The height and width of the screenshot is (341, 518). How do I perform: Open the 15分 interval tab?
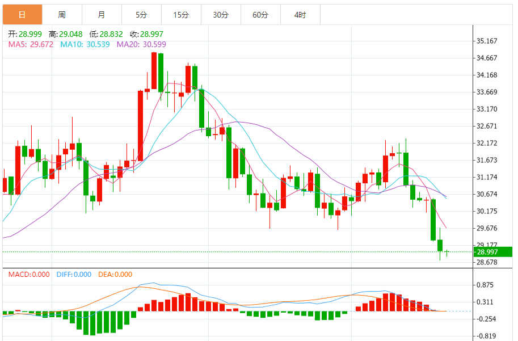[181, 15]
